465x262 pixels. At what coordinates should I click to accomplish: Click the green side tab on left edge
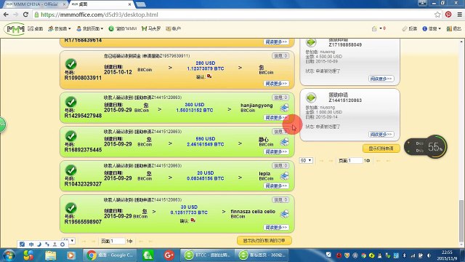point(2,124)
